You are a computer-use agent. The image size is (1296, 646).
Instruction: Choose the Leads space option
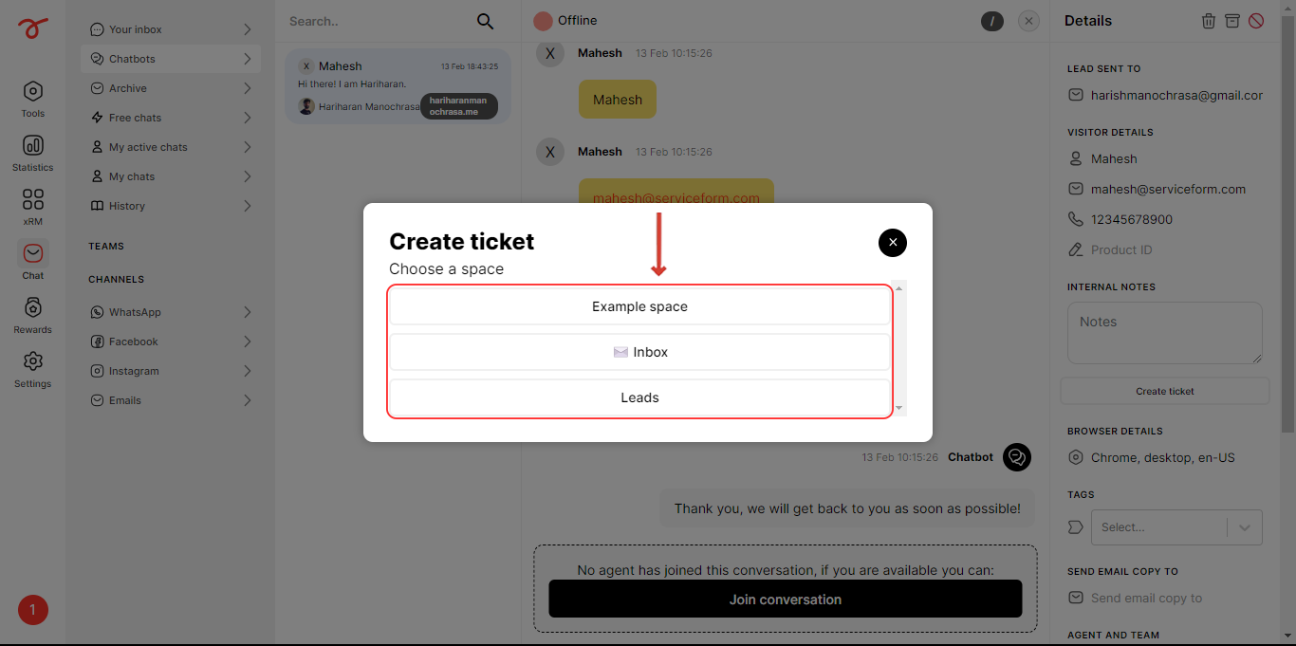pos(639,397)
